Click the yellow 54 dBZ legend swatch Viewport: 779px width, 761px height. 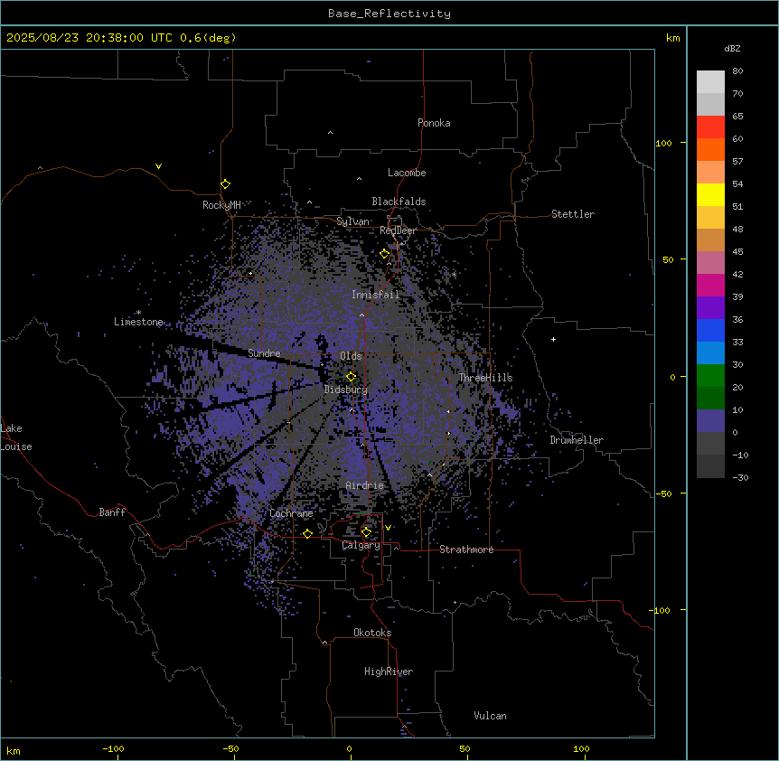(x=710, y=194)
